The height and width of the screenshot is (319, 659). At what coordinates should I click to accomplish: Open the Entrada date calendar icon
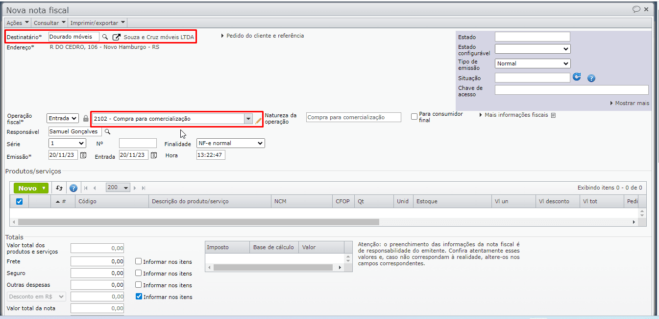point(154,155)
